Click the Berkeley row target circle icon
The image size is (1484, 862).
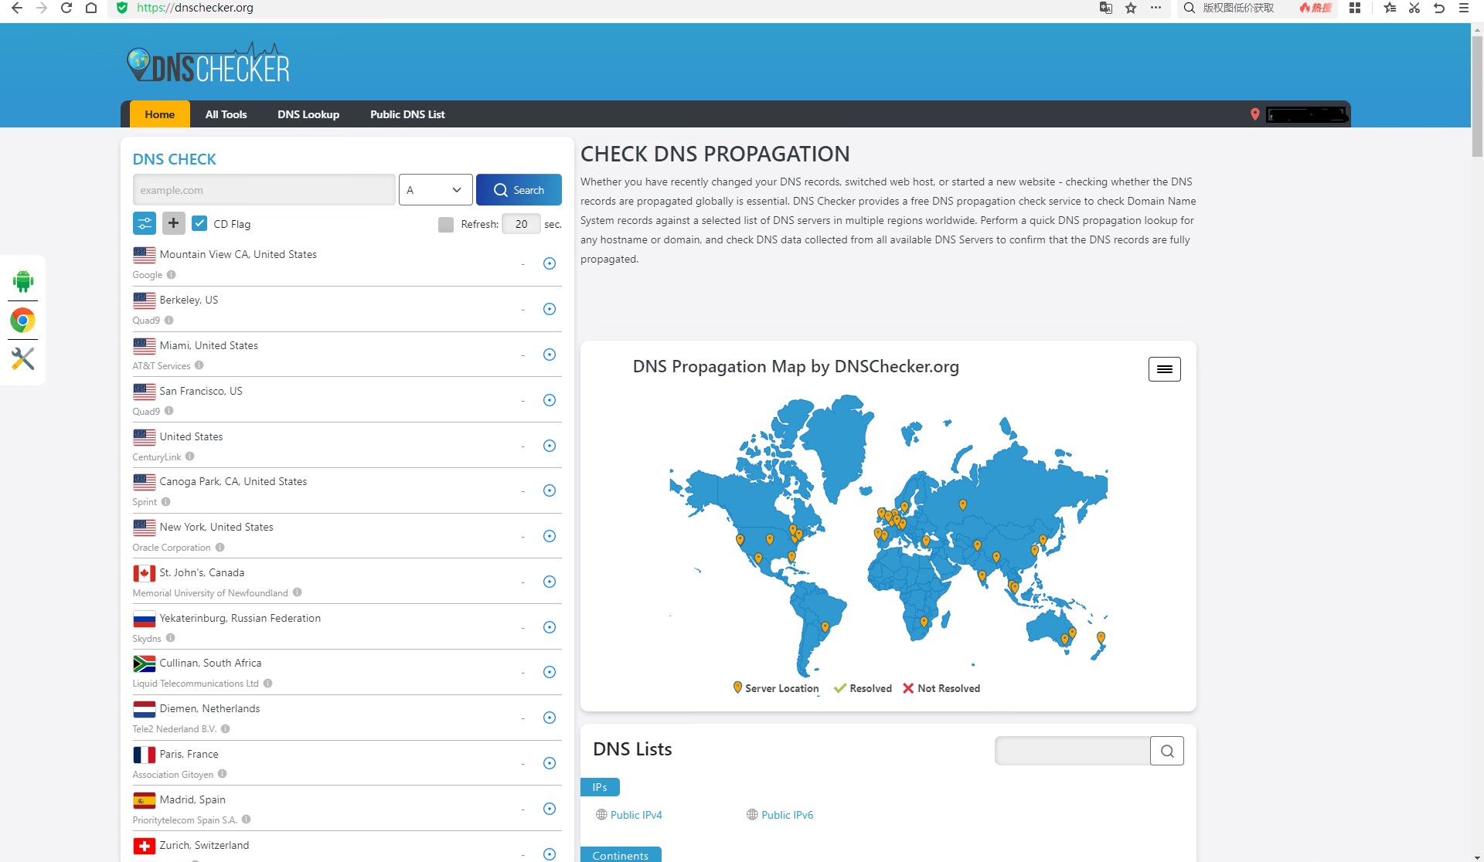(550, 309)
